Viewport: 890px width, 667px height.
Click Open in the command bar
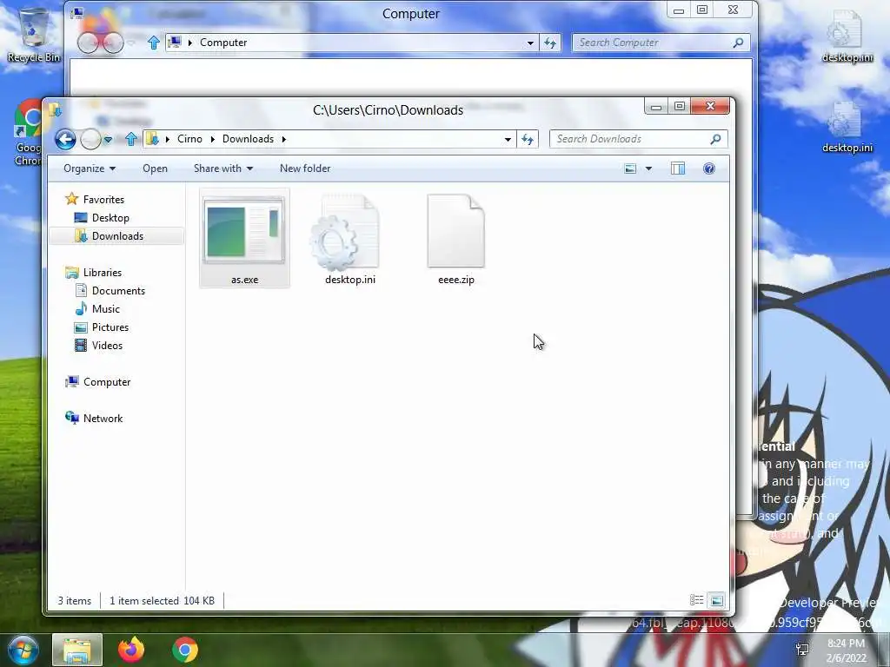(x=155, y=168)
